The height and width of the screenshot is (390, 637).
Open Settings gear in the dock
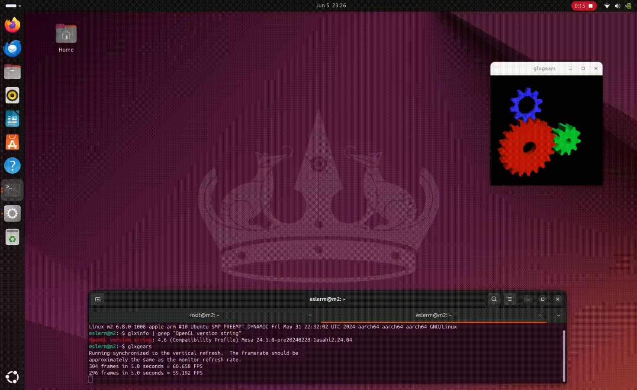[x=13, y=213]
